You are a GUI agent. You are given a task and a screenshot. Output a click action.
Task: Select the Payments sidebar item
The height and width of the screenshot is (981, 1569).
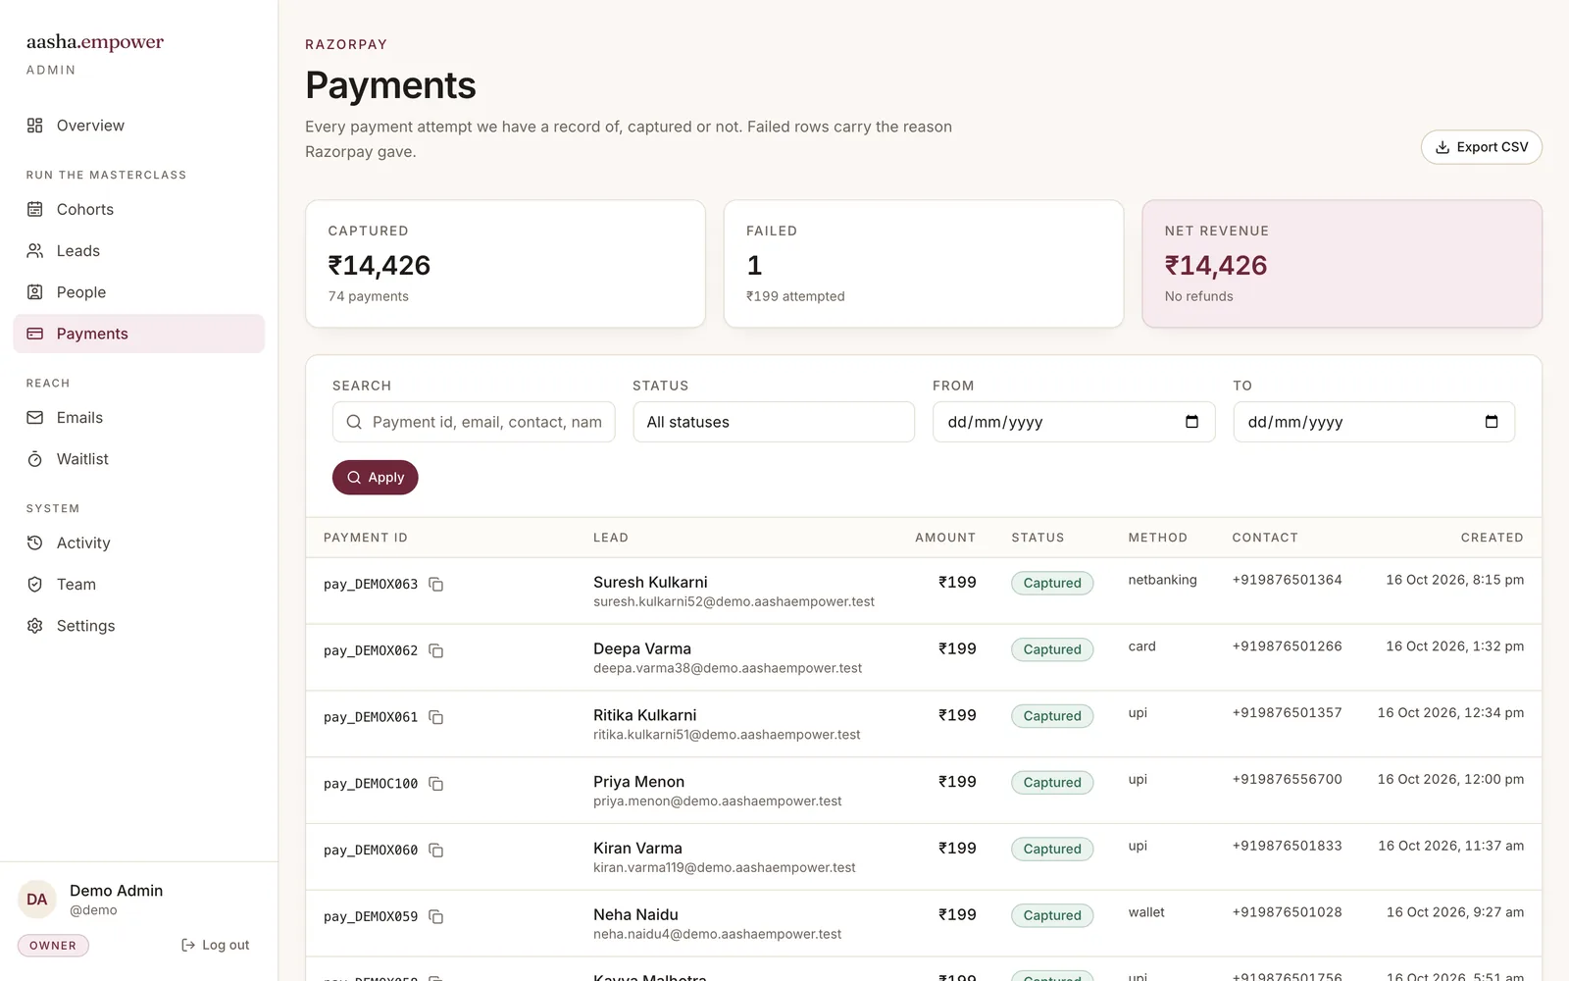click(139, 334)
